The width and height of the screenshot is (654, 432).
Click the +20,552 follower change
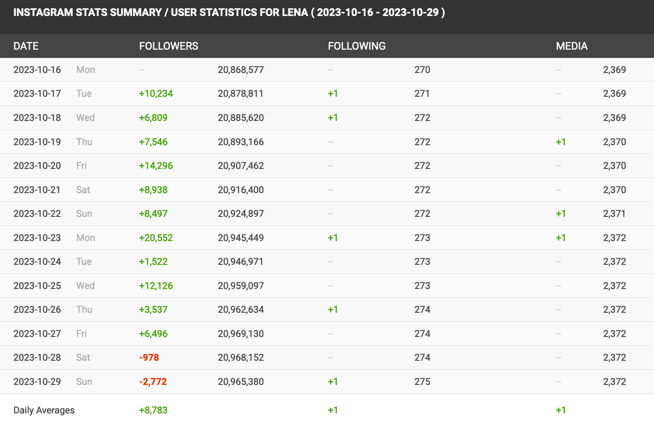coord(156,238)
